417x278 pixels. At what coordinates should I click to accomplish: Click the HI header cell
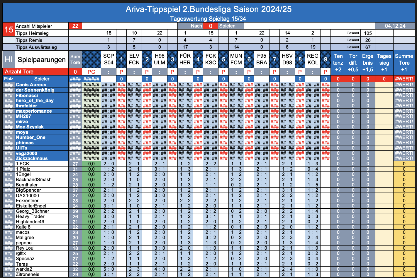point(9,60)
